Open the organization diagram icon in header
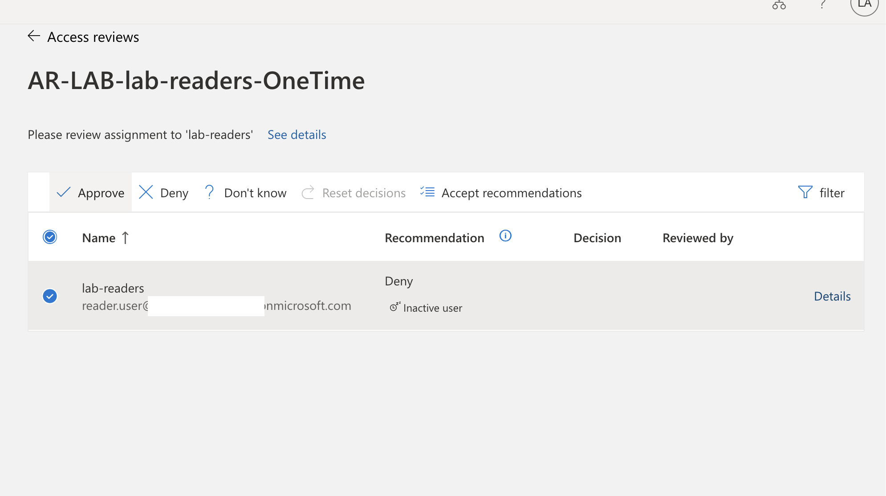The image size is (886, 496). pos(779,5)
